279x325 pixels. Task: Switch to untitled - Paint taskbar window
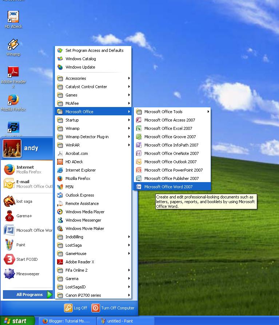point(125,321)
